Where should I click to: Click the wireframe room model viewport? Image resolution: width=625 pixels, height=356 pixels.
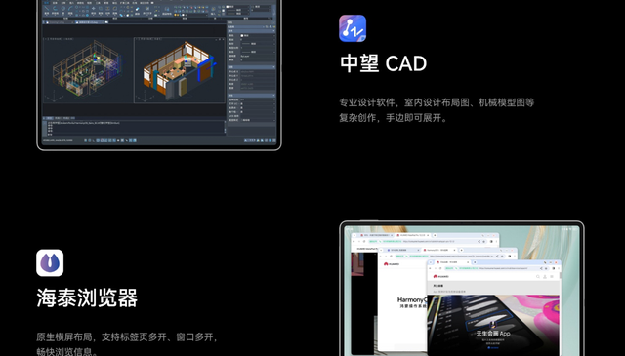(88, 70)
